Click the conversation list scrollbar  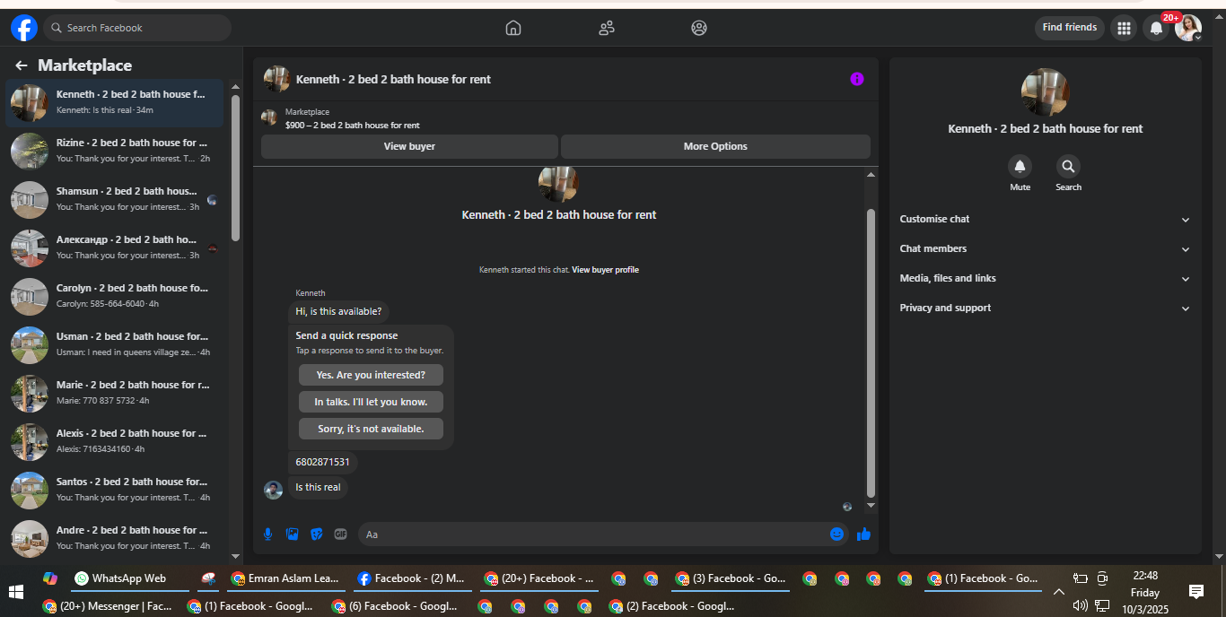click(236, 168)
